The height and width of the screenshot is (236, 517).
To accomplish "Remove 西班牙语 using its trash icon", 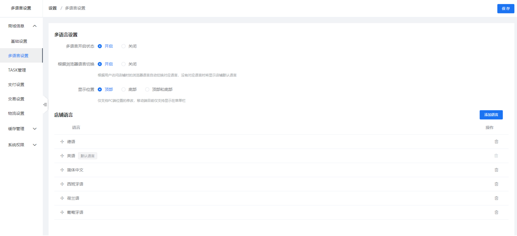I will [496, 184].
